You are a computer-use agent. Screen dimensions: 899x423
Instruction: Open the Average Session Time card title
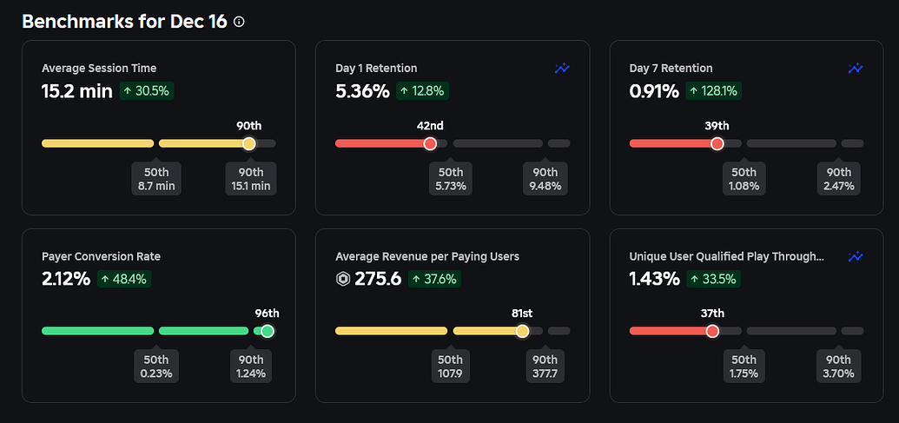(x=99, y=68)
